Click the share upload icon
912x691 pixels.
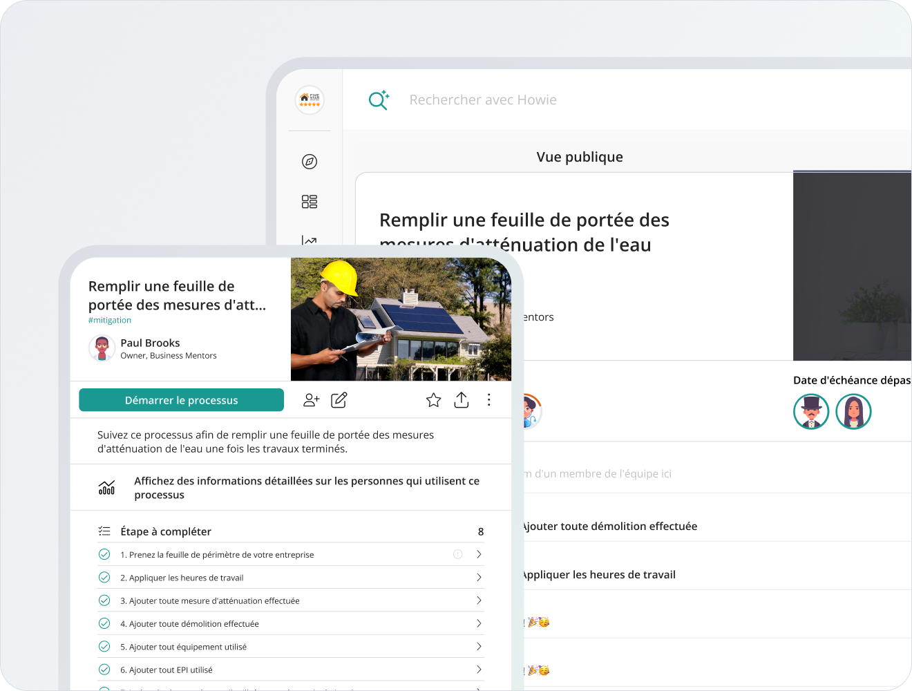[x=462, y=400]
